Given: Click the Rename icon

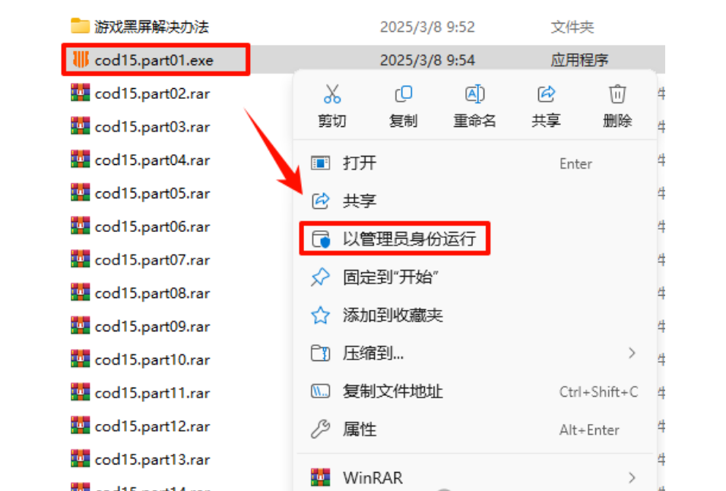Looking at the screenshot, I should 474,94.
